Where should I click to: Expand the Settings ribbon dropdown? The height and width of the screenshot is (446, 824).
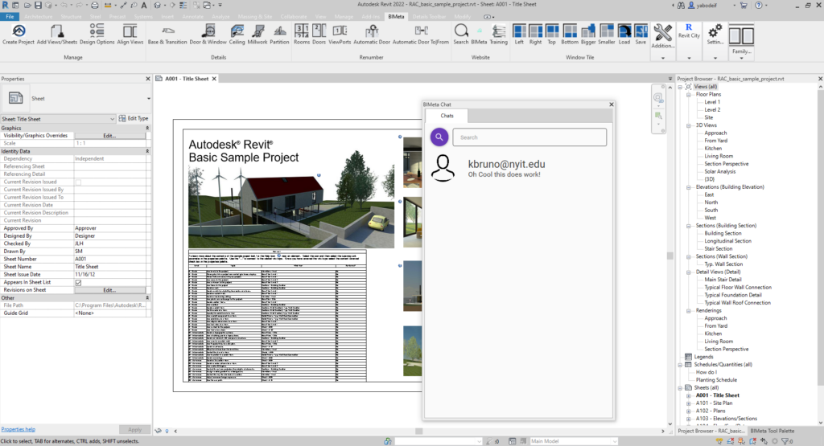click(715, 58)
